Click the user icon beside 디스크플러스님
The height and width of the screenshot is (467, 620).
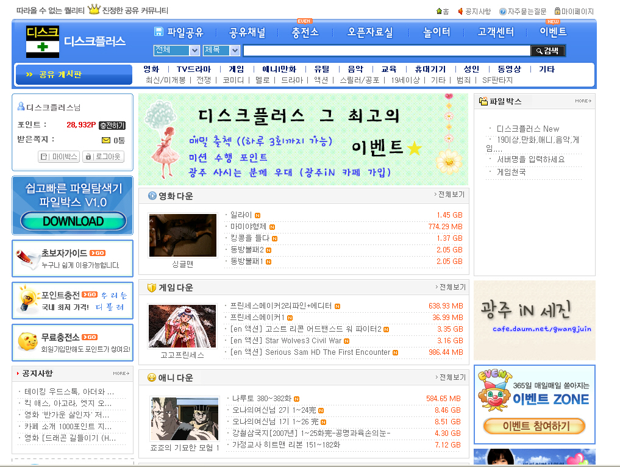[21, 106]
